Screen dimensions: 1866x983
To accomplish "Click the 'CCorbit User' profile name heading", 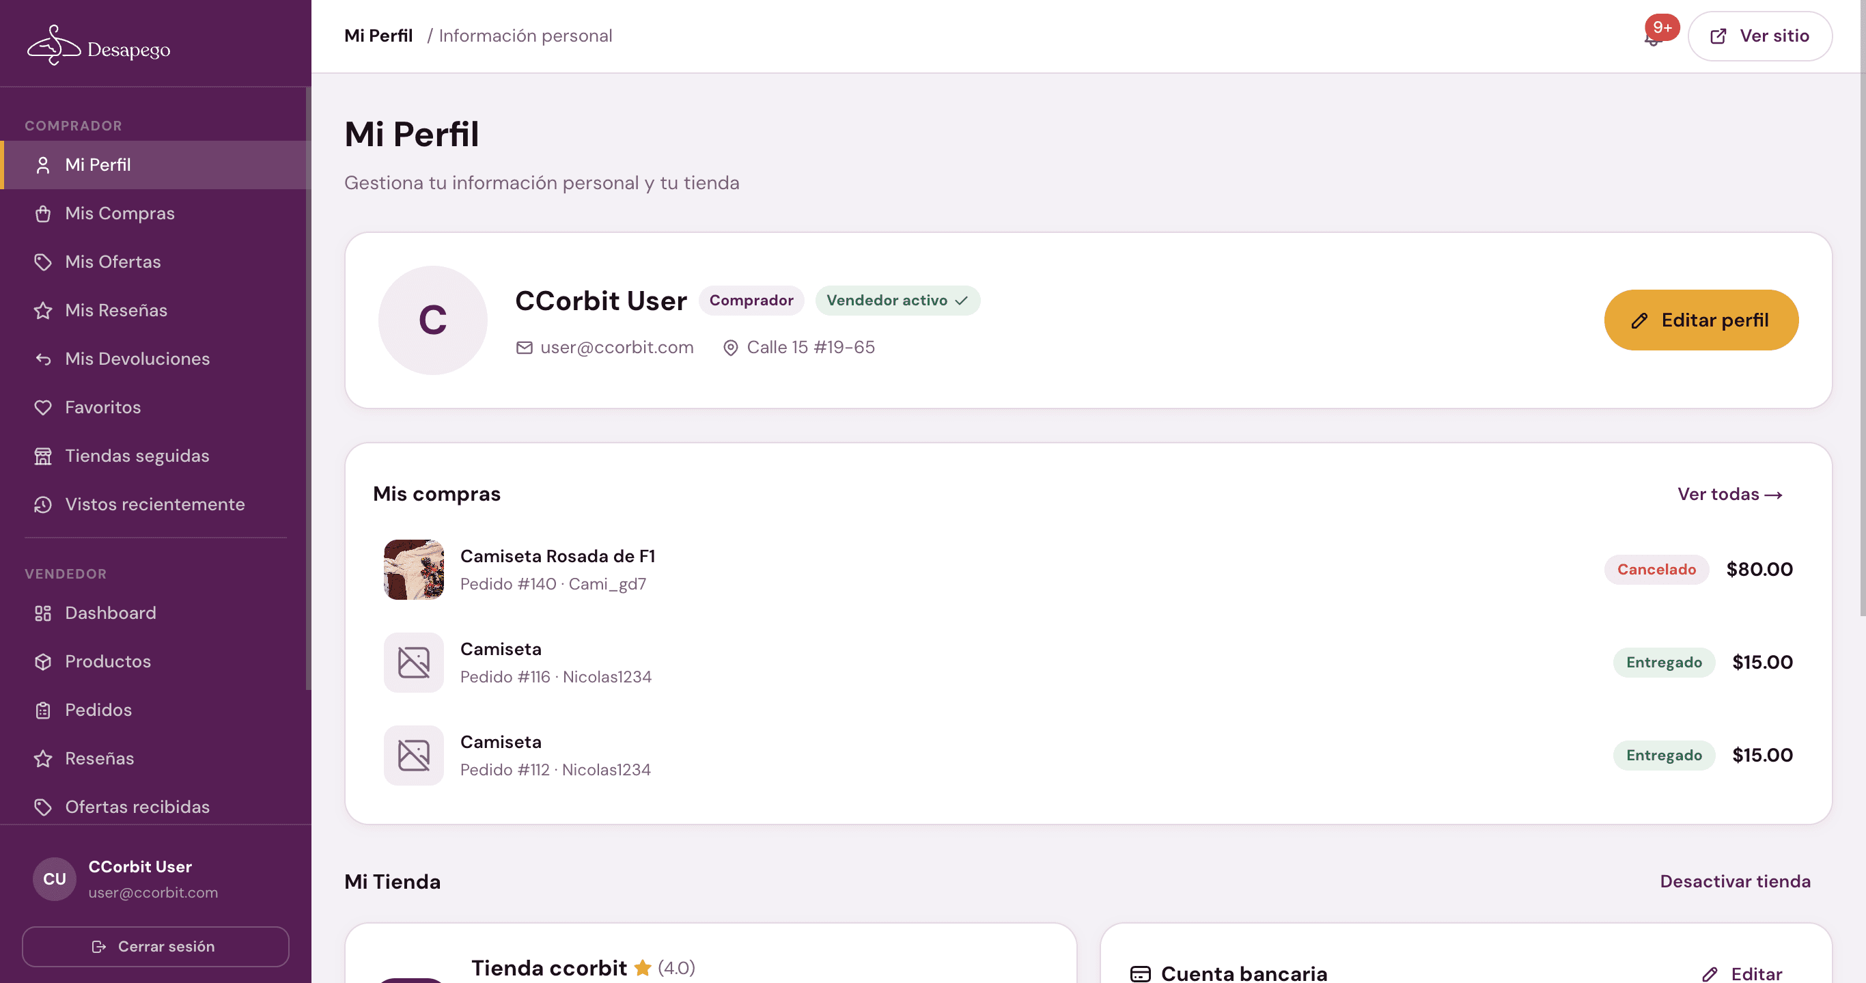I will coord(601,301).
